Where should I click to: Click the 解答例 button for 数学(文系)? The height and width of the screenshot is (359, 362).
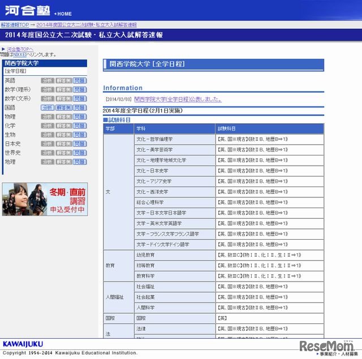pos(64,98)
